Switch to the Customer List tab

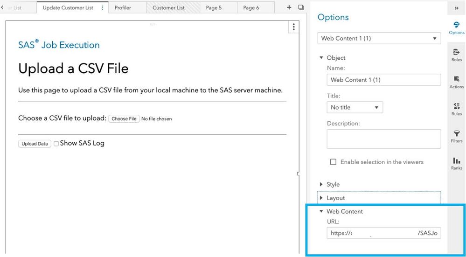point(168,7)
